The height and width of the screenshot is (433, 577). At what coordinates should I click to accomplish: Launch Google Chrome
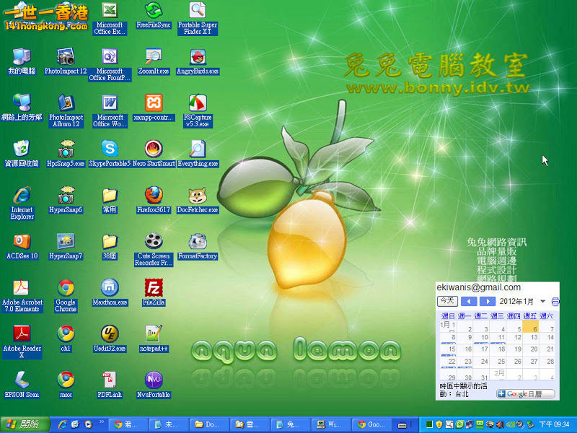click(64, 287)
